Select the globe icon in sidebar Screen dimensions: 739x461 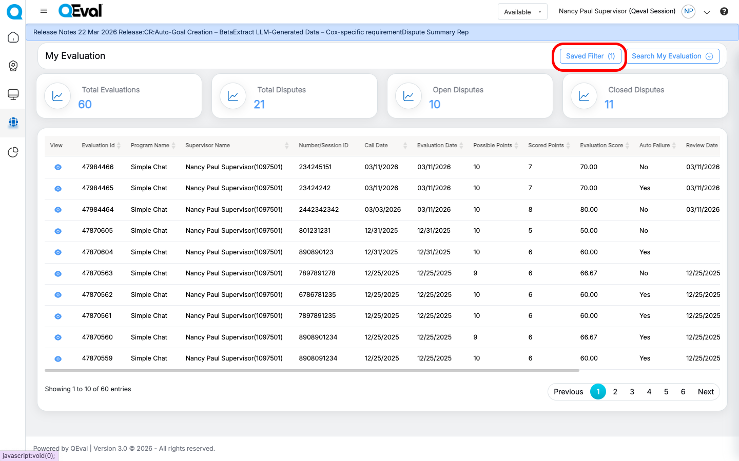pyautogui.click(x=13, y=123)
